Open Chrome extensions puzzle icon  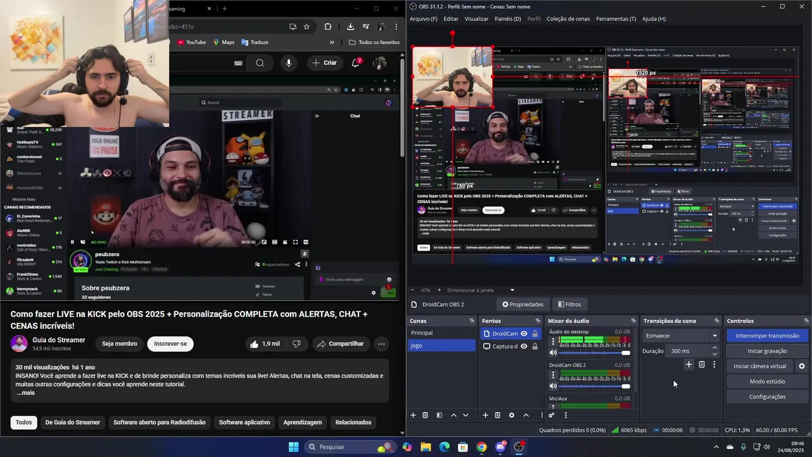(328, 27)
